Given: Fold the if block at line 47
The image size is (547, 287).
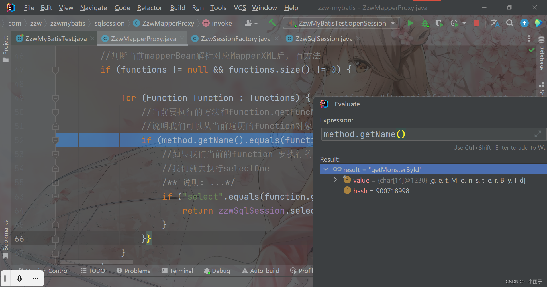Looking at the screenshot, I should (55, 70).
